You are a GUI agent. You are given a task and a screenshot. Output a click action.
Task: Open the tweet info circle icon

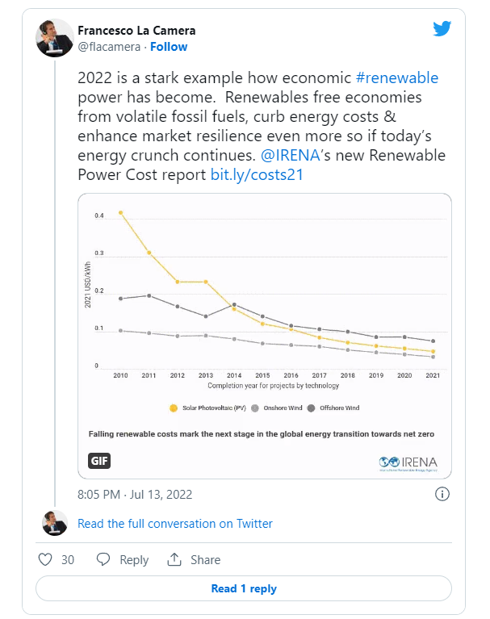click(x=442, y=494)
